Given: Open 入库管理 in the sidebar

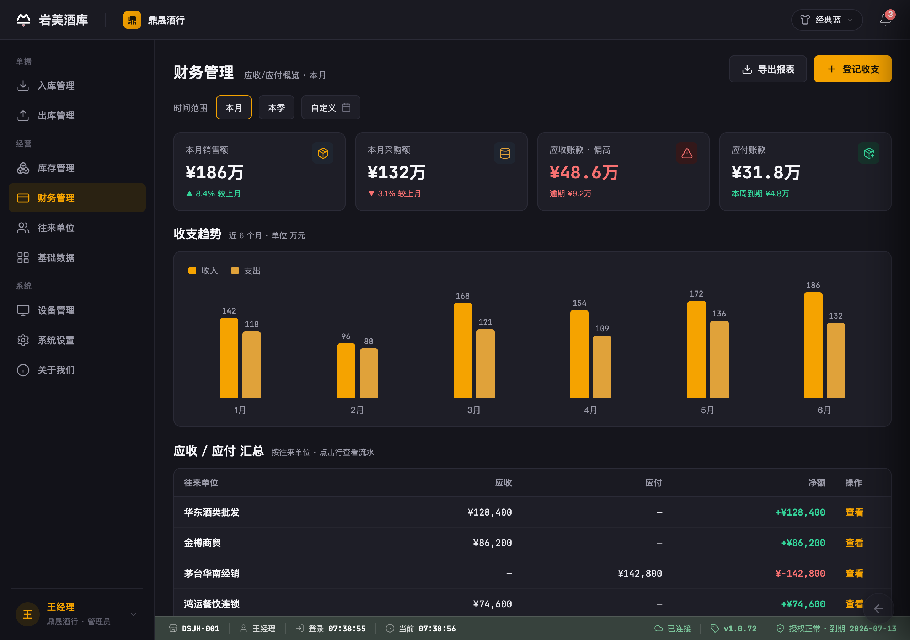Looking at the screenshot, I should (77, 86).
